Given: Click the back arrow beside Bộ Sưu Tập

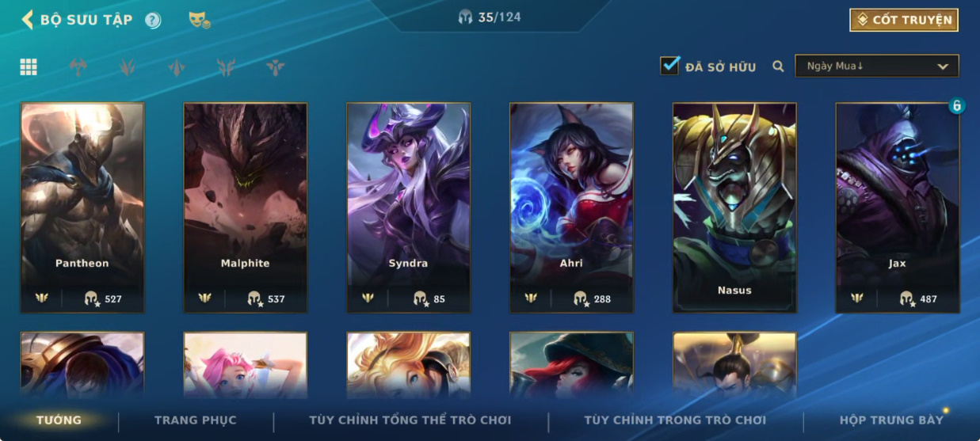Looking at the screenshot, I should [27, 20].
